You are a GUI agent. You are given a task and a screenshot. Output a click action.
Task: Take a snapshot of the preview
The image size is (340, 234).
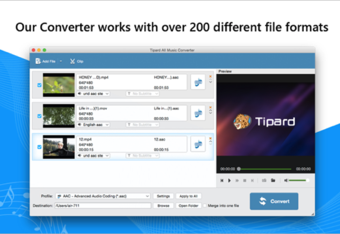click(264, 180)
